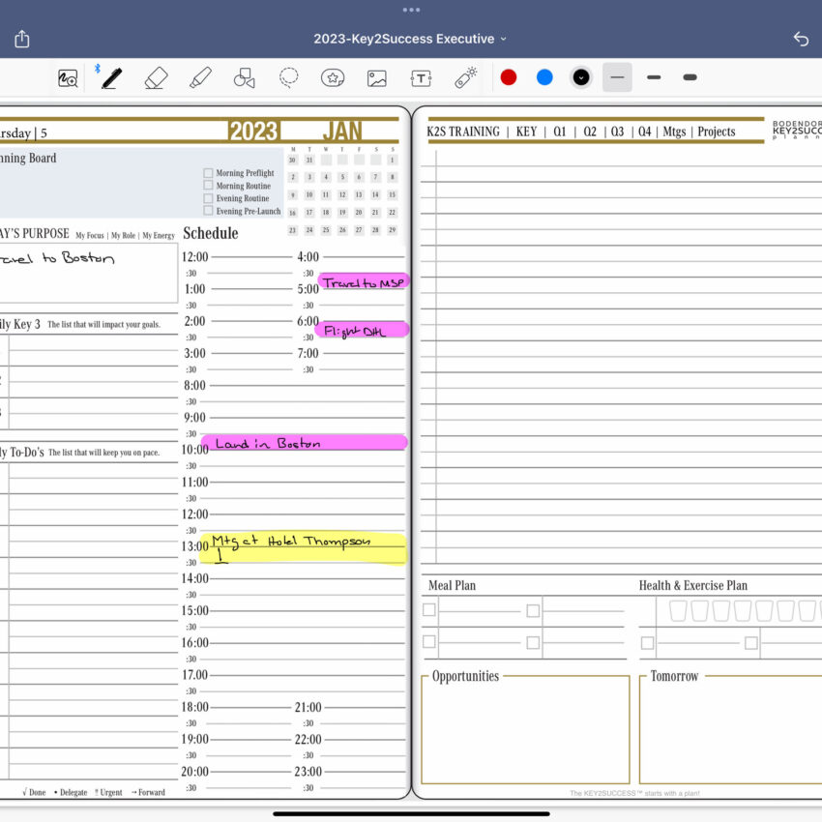Image resolution: width=822 pixels, height=822 pixels.
Task: Choose the red pen color
Action: (509, 77)
